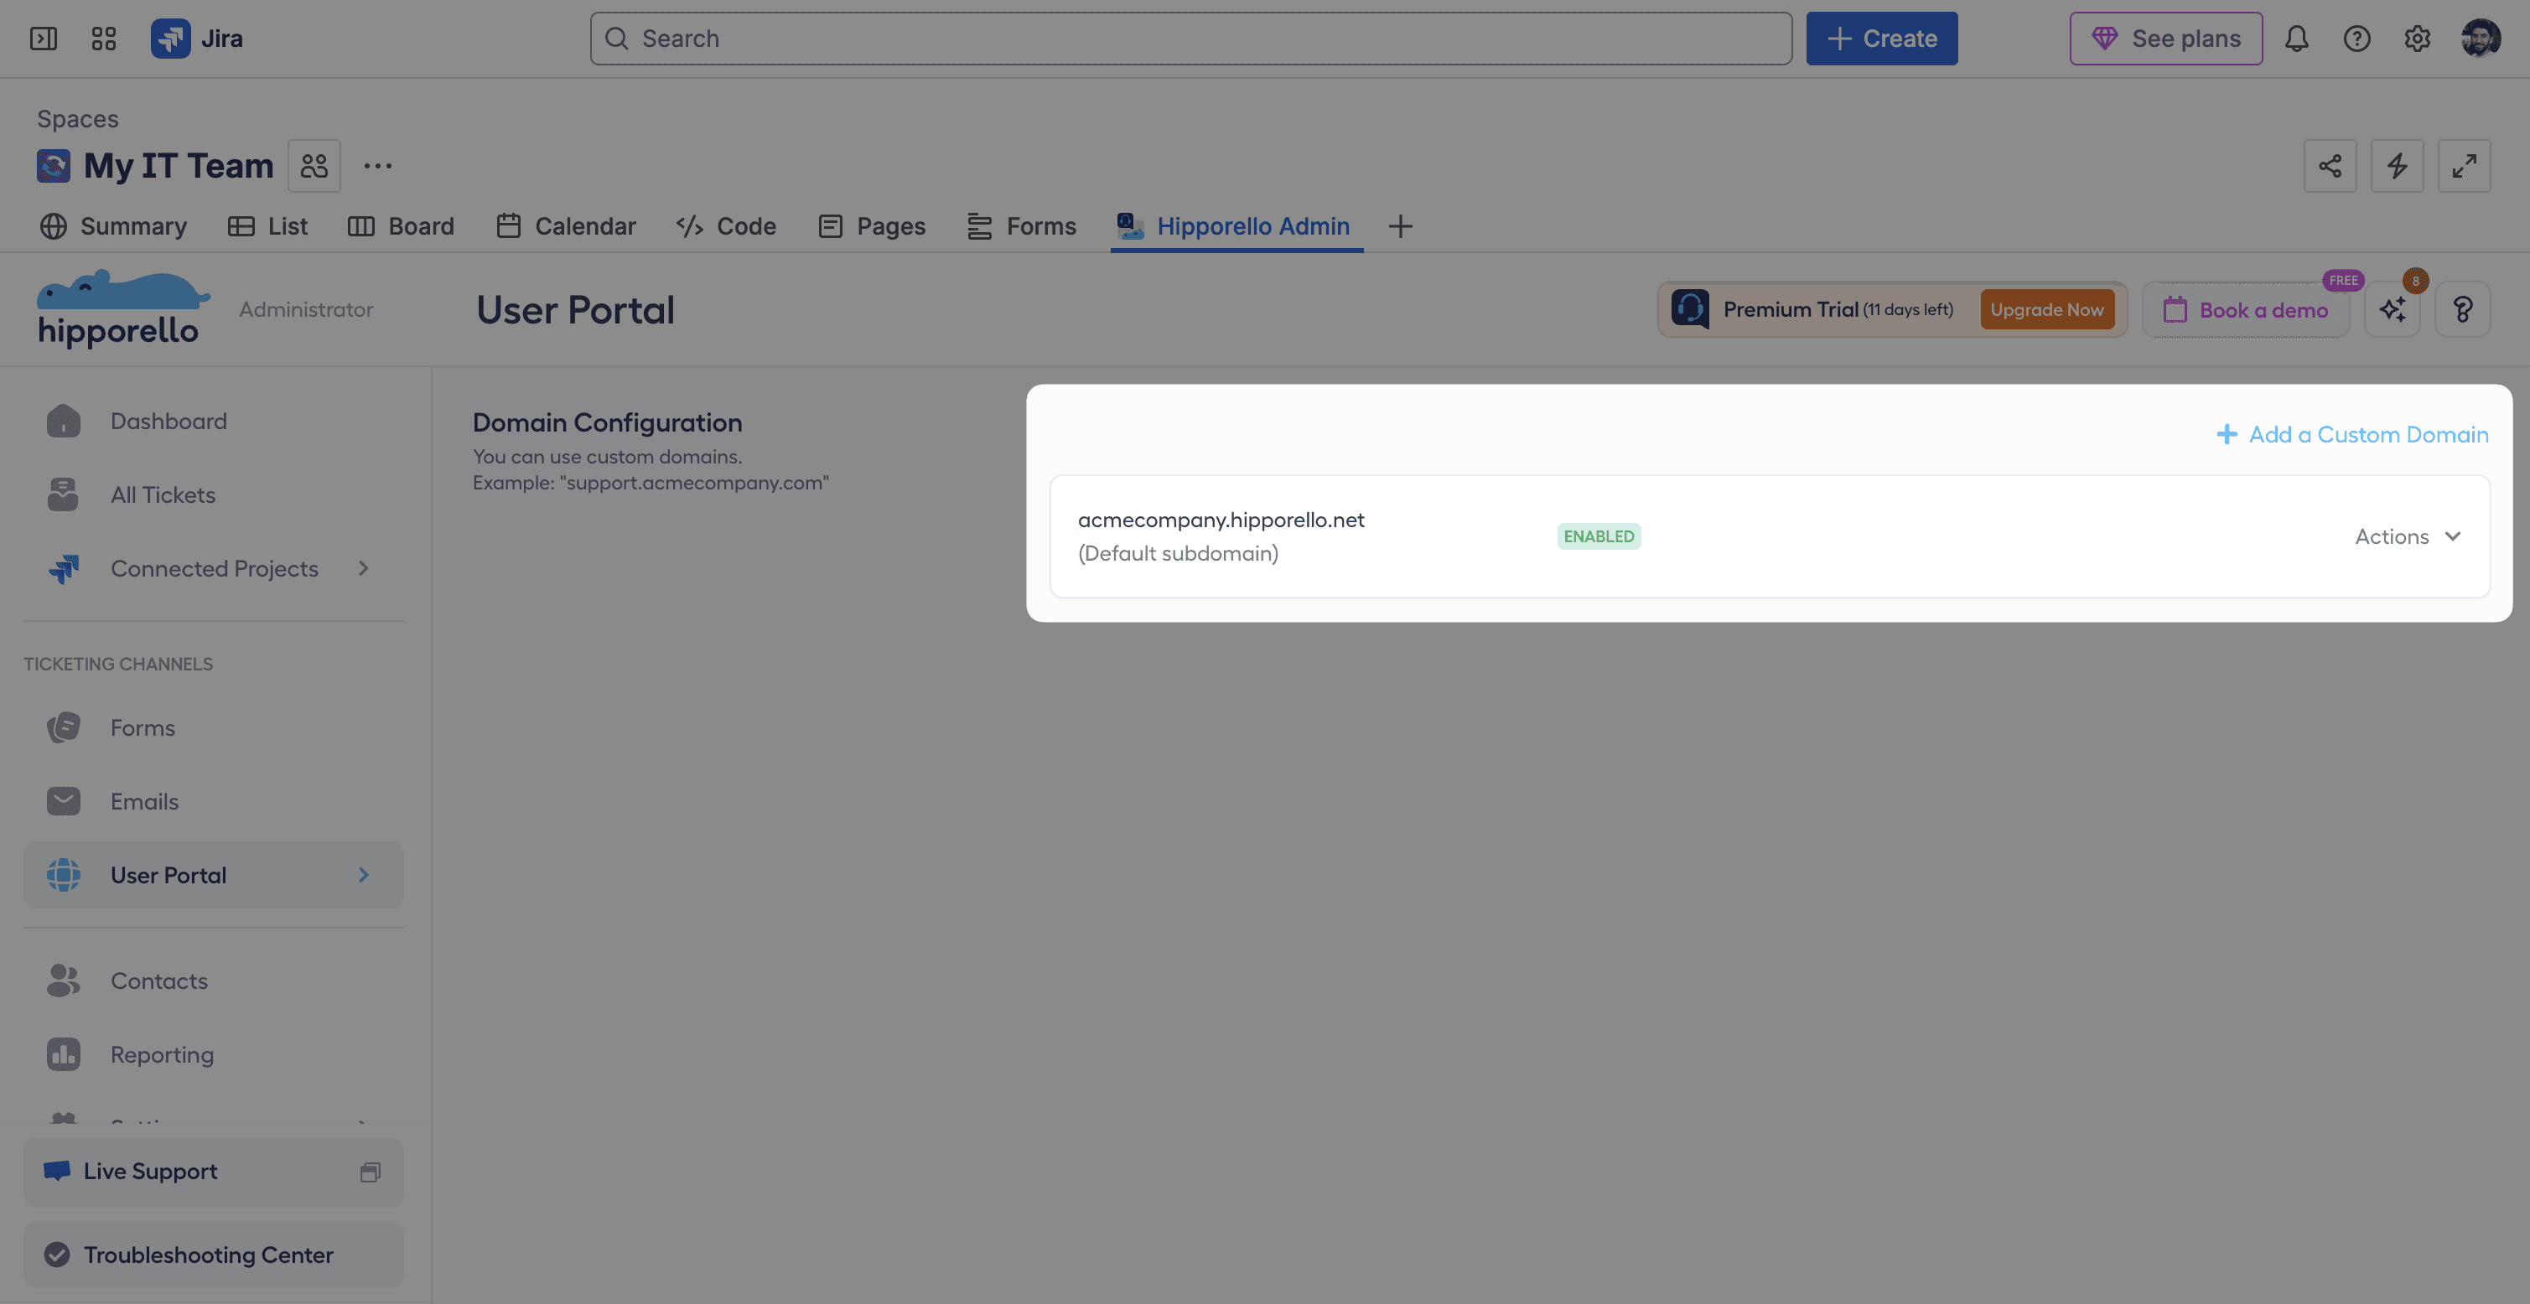Open the automation lightning bolt icon

click(x=2397, y=166)
